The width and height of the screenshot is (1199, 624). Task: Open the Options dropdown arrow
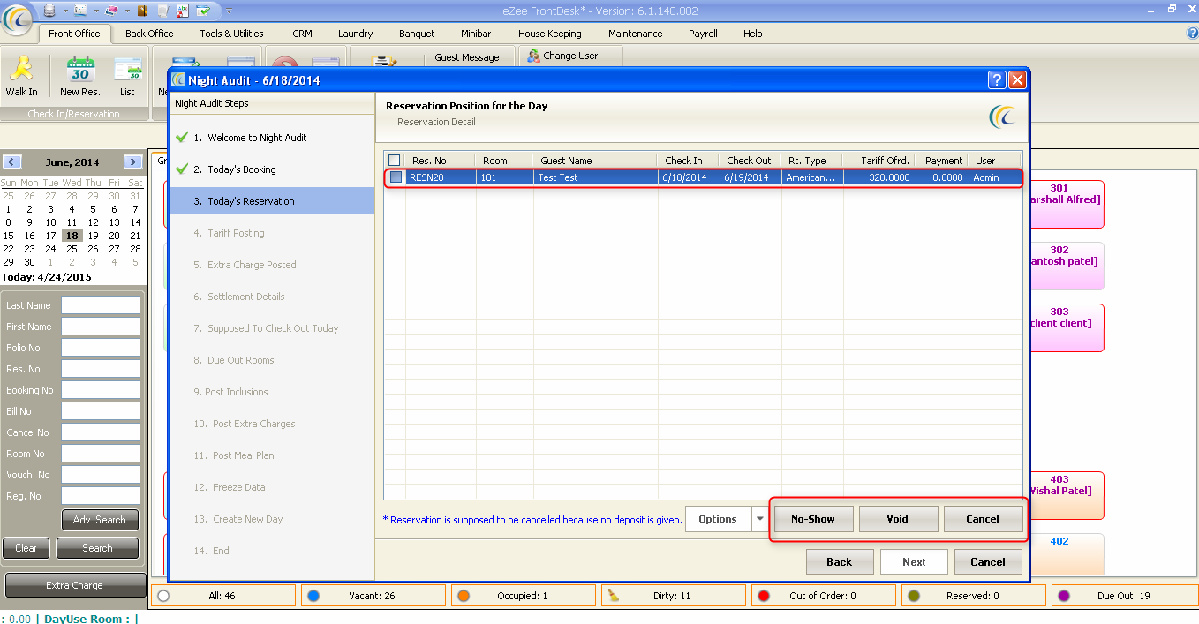tap(759, 520)
